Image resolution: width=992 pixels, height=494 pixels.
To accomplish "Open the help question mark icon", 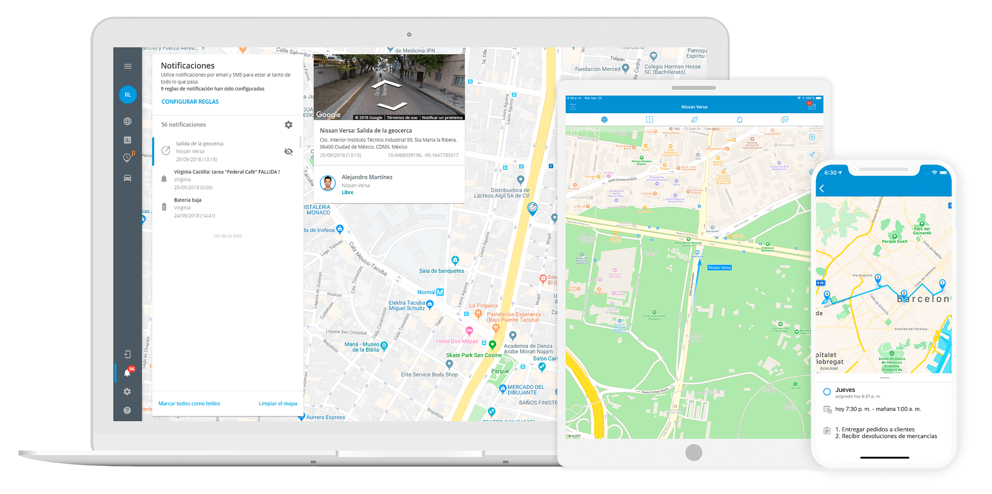I will tap(127, 411).
